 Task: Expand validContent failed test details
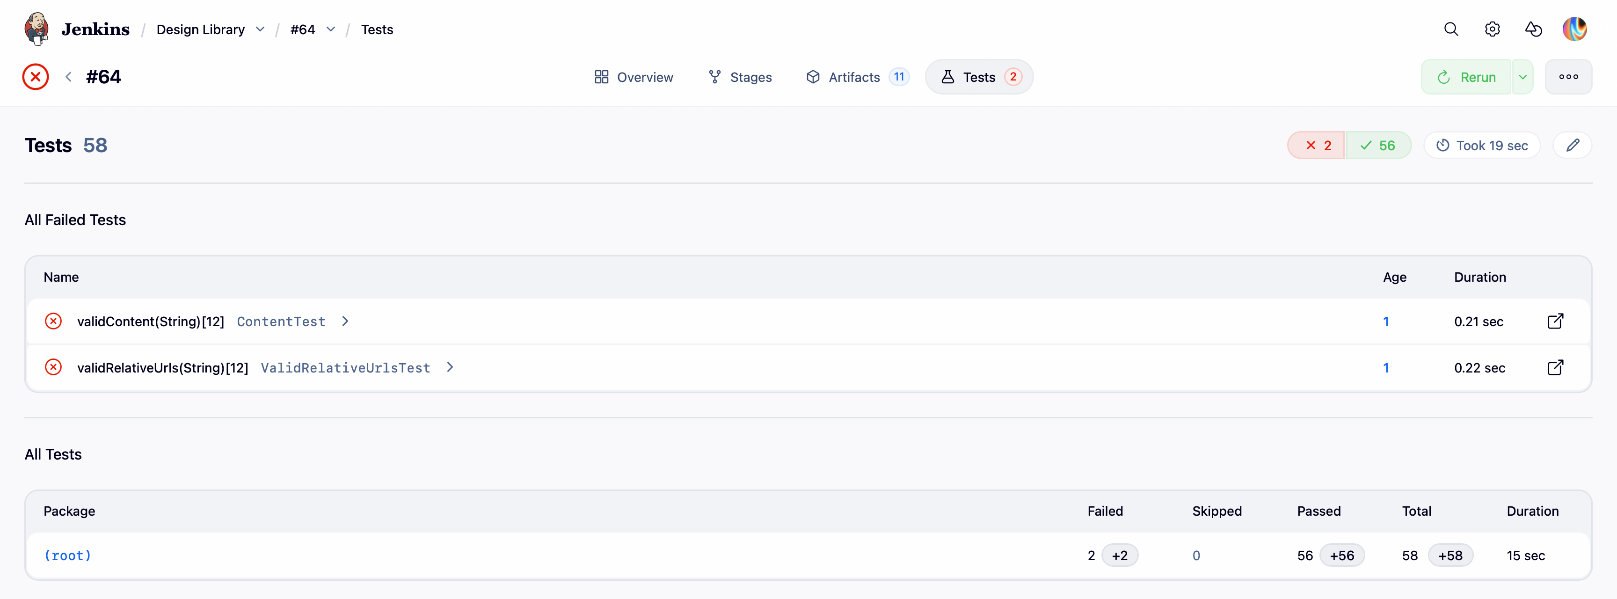coord(345,321)
